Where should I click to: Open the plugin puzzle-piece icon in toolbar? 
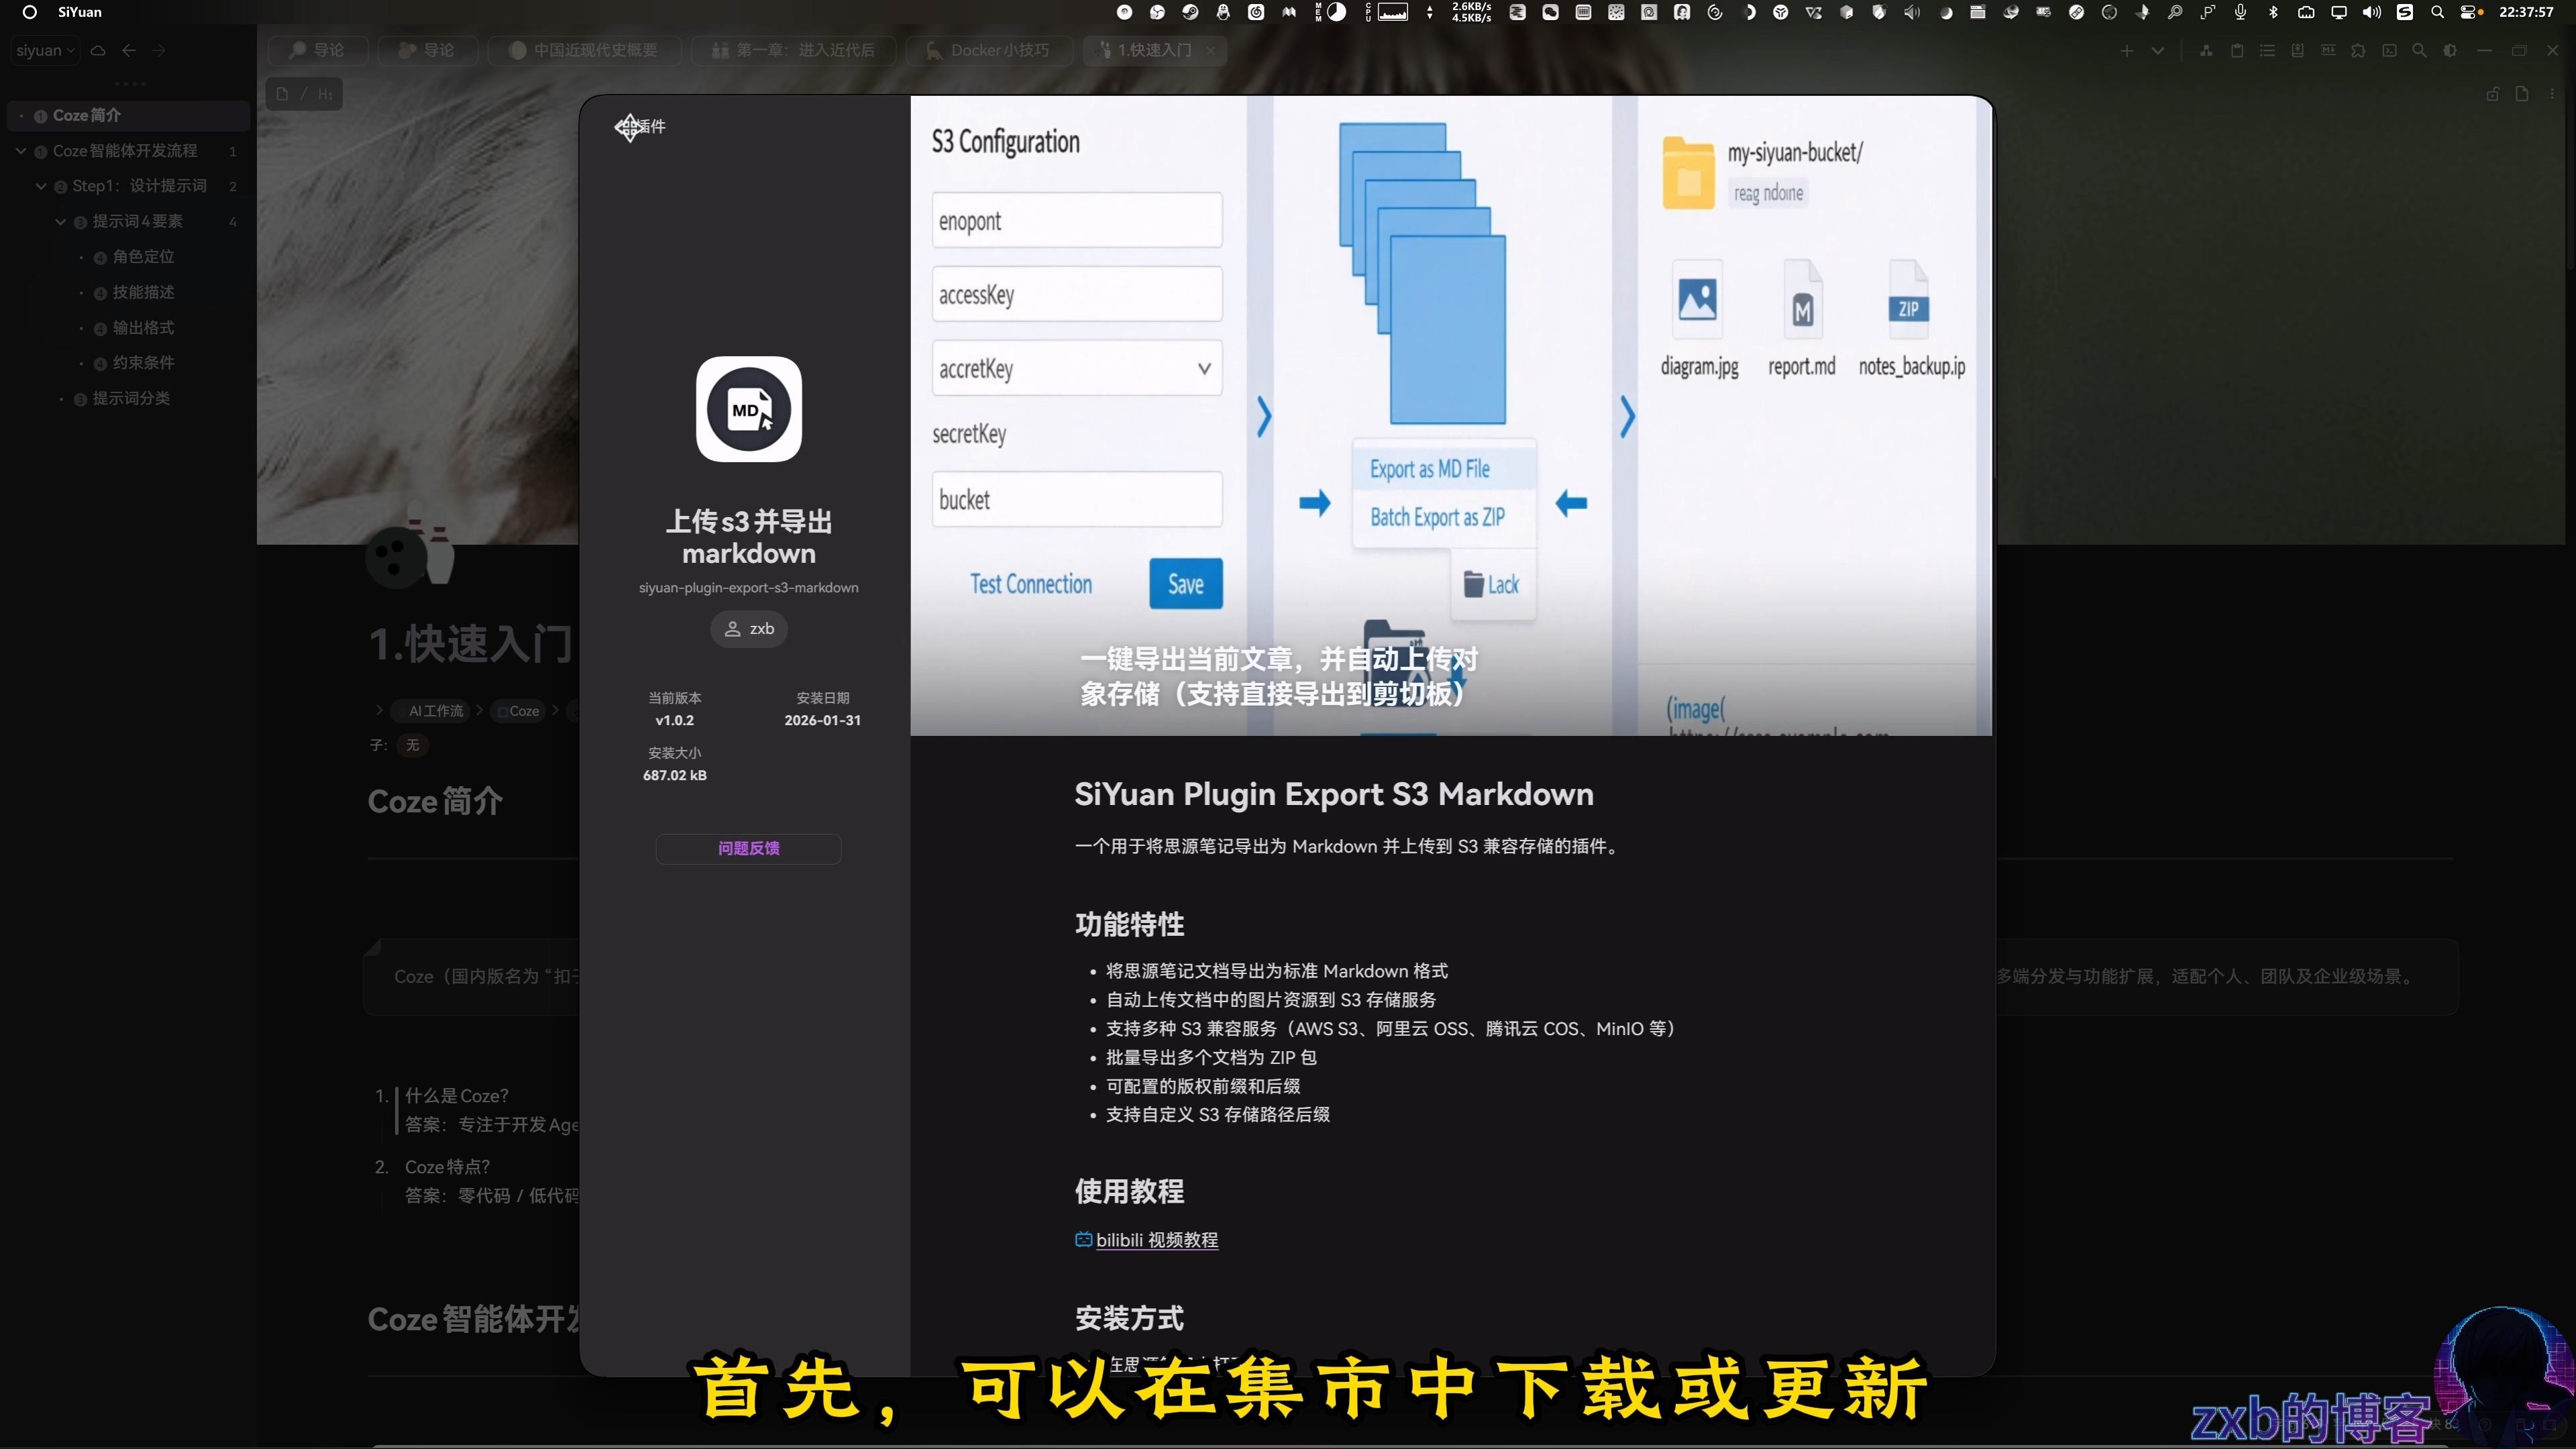2358,51
